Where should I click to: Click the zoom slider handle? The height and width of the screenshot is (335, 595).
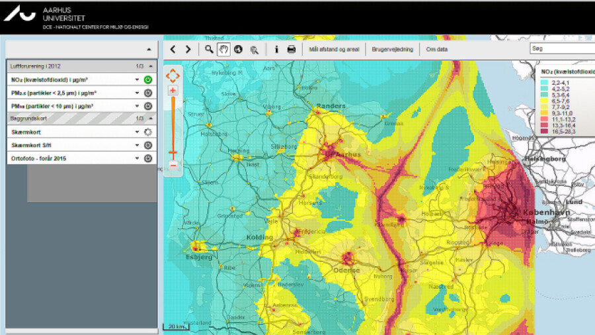[x=173, y=152]
